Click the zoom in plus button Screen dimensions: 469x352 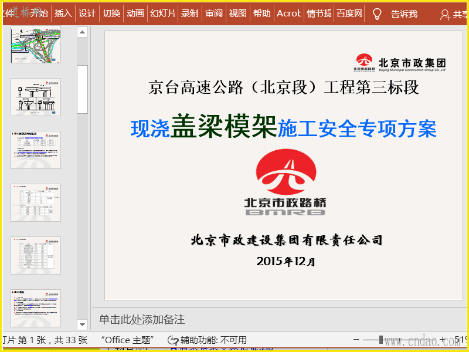point(443,340)
